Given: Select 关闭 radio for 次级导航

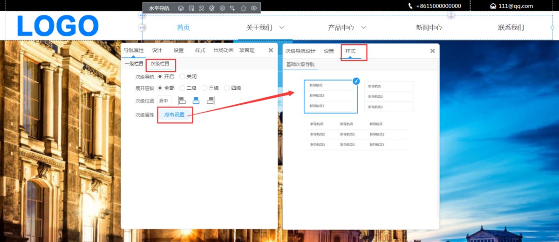Looking at the screenshot, I should (182, 76).
